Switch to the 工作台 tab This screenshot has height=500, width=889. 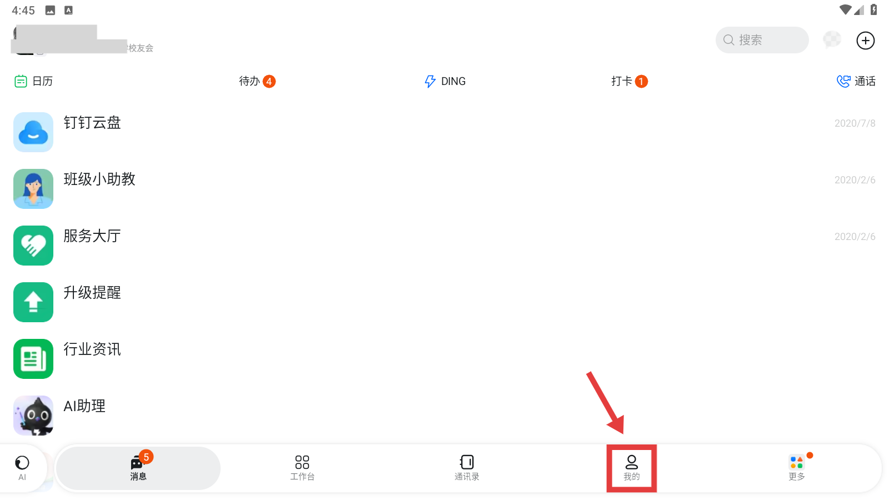pyautogui.click(x=302, y=468)
